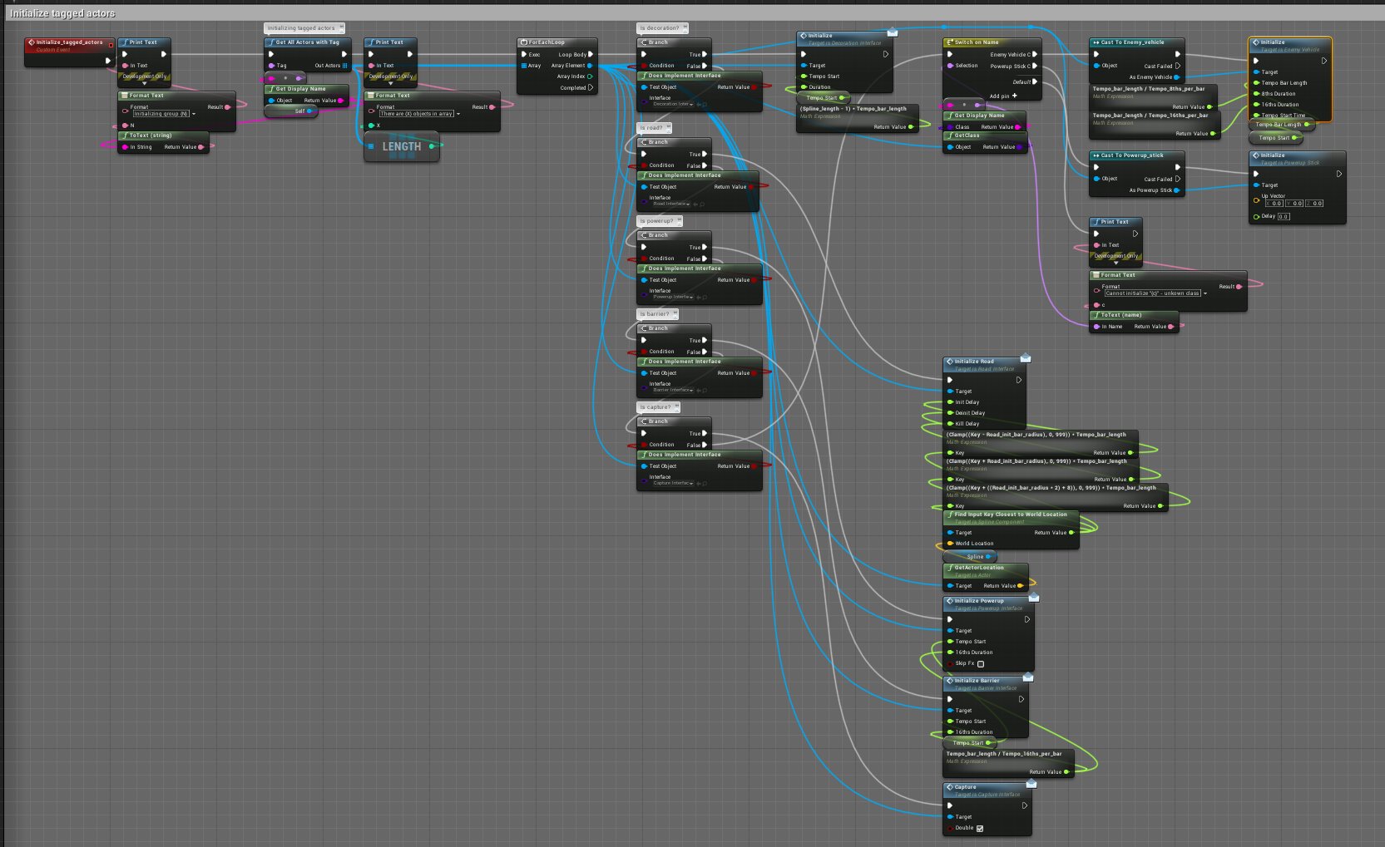The width and height of the screenshot is (1385, 847).
Task: Toggle the Skip Fx checkbox on Initialize Powerup
Action: (x=981, y=664)
